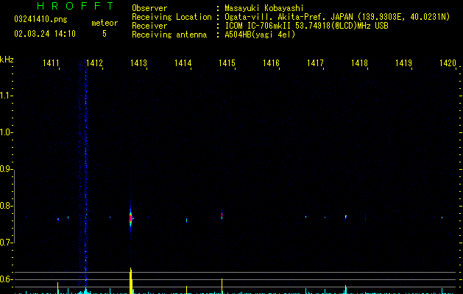Click the 1413 time axis label
Screen dimensions: 463x294
tap(139, 63)
